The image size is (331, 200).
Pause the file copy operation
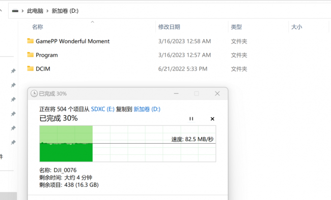[191, 119]
